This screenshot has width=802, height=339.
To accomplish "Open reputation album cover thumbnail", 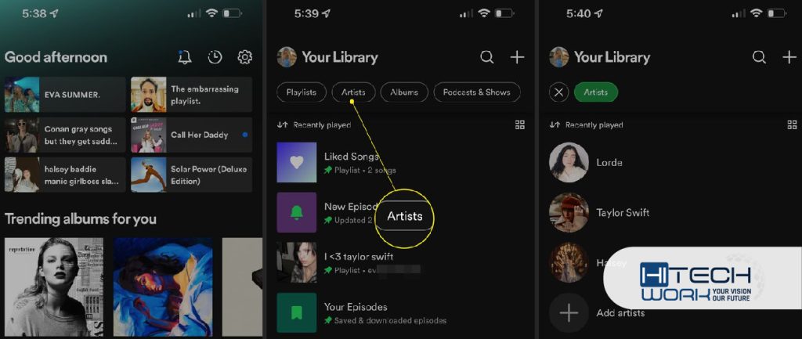I will pyautogui.click(x=54, y=287).
